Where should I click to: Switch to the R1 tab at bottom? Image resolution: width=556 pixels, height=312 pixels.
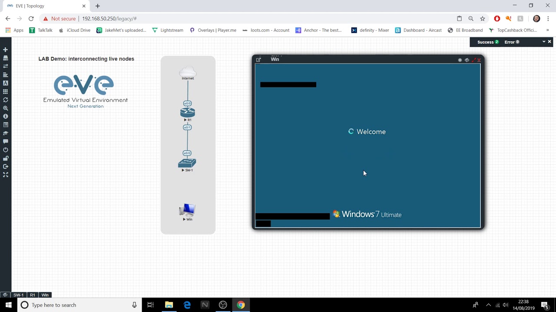[x=33, y=295]
